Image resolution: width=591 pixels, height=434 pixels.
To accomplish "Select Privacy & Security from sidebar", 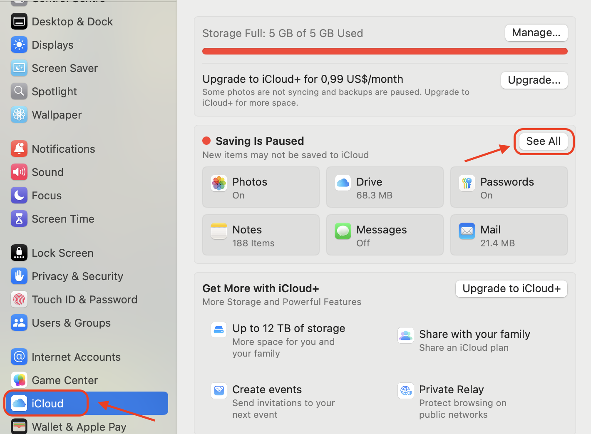I will click(x=78, y=276).
